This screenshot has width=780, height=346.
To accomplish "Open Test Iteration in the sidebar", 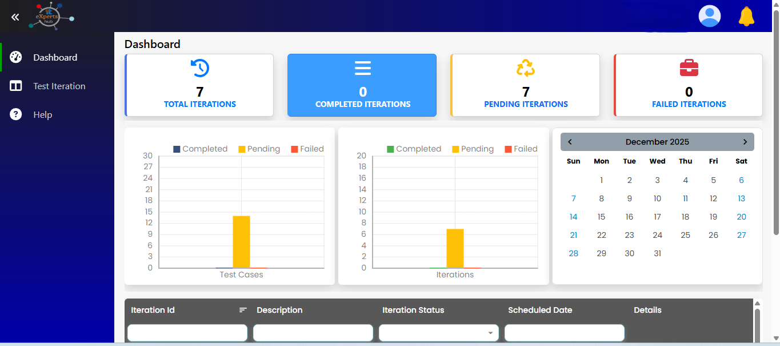I will click(59, 86).
